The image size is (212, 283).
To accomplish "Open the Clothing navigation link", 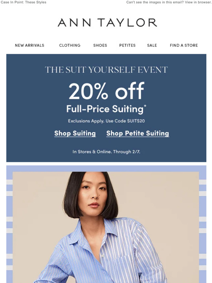I will click(x=70, y=45).
